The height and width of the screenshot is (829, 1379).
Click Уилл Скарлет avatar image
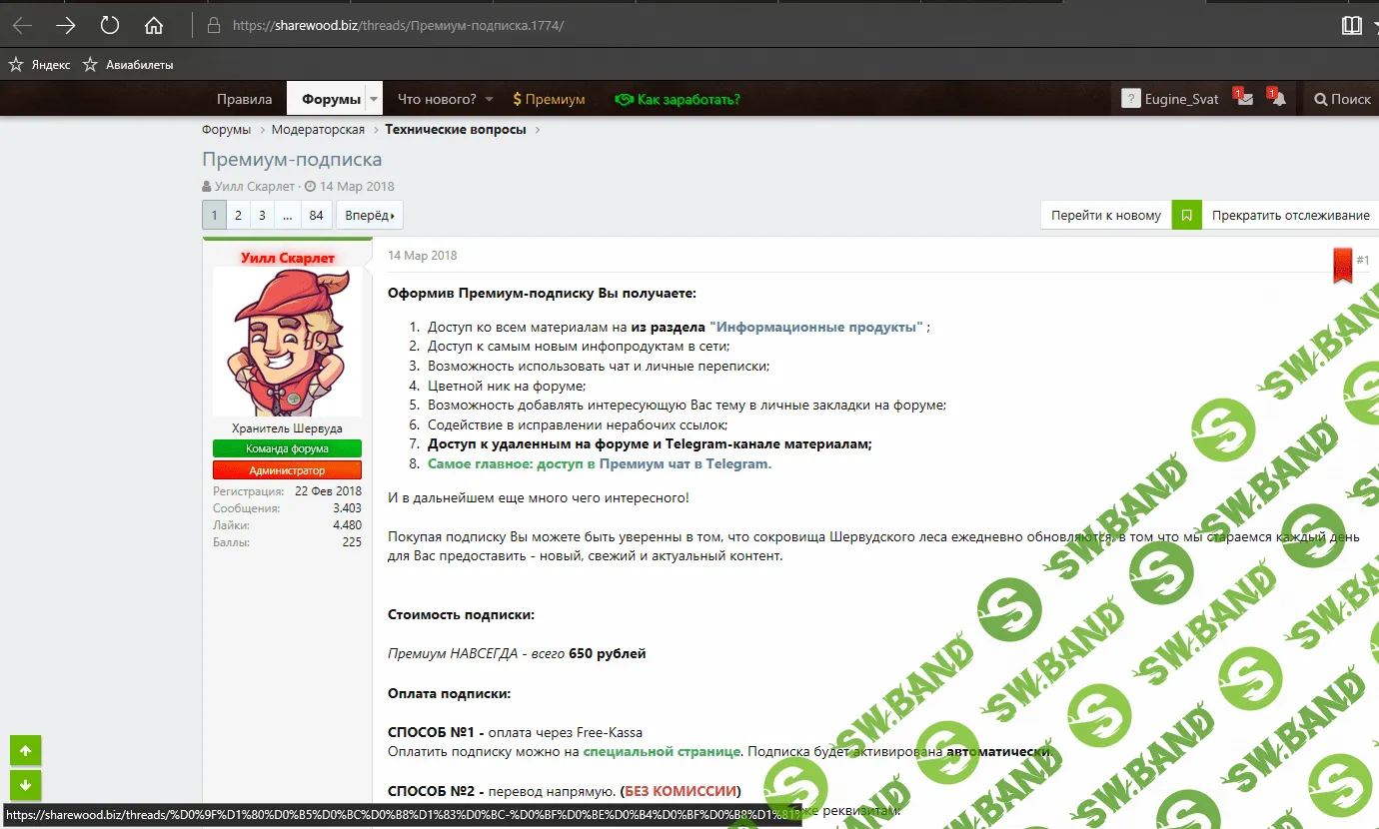(x=288, y=342)
